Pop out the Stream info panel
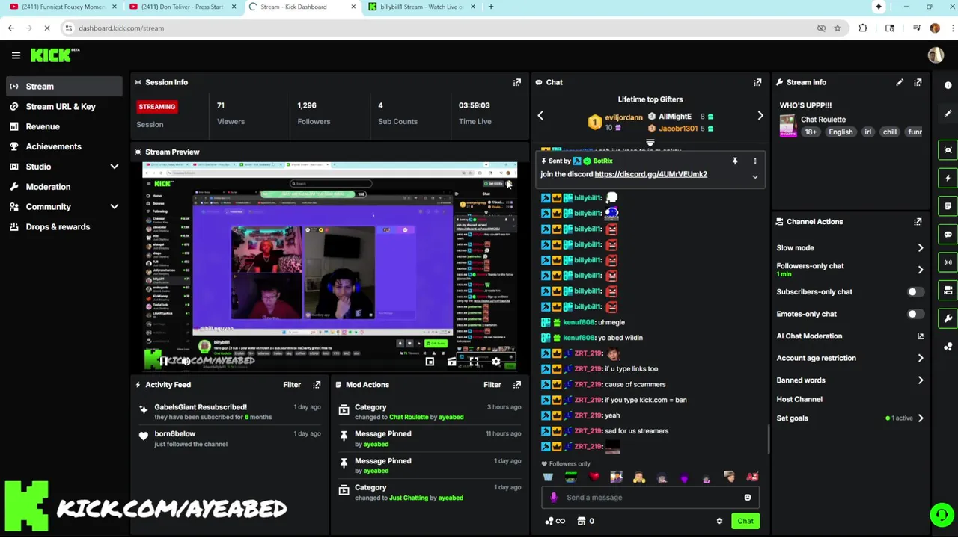 coord(918,82)
